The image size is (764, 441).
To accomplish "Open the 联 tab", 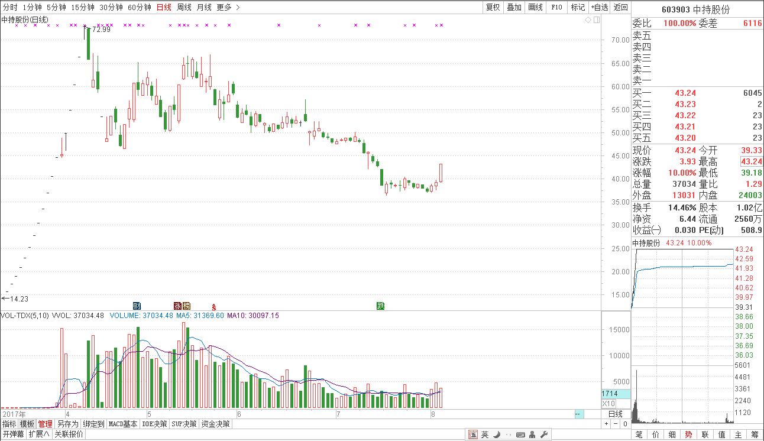I will [705, 434].
